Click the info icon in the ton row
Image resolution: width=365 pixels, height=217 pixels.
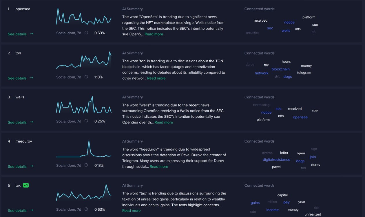[86, 77]
